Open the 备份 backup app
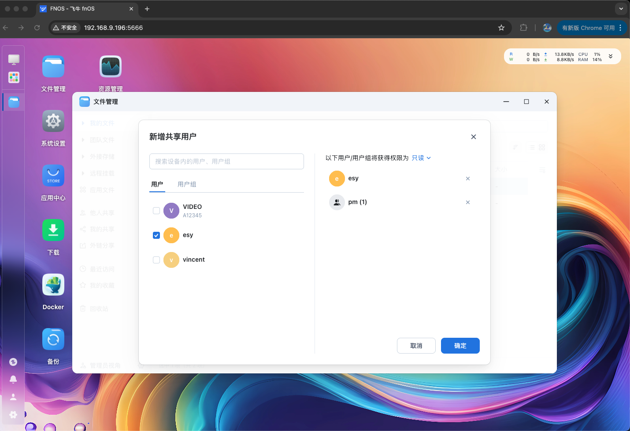The width and height of the screenshot is (630, 431). click(x=53, y=340)
